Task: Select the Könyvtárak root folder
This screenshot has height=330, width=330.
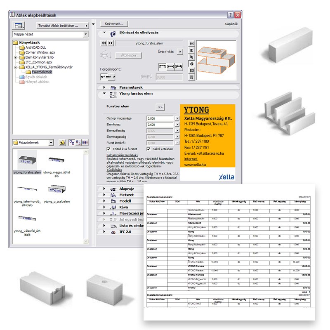Action: click(x=29, y=42)
